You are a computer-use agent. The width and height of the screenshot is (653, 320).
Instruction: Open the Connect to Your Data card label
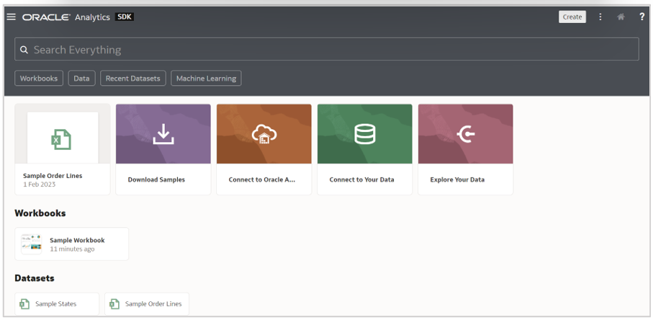tap(361, 179)
